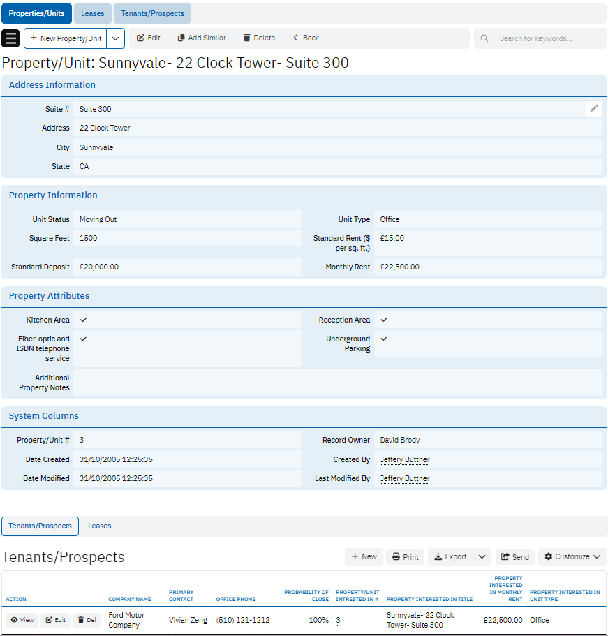Expand the New Property/Unit dropdown arrow
Screen dimensions: 608x636
click(116, 38)
